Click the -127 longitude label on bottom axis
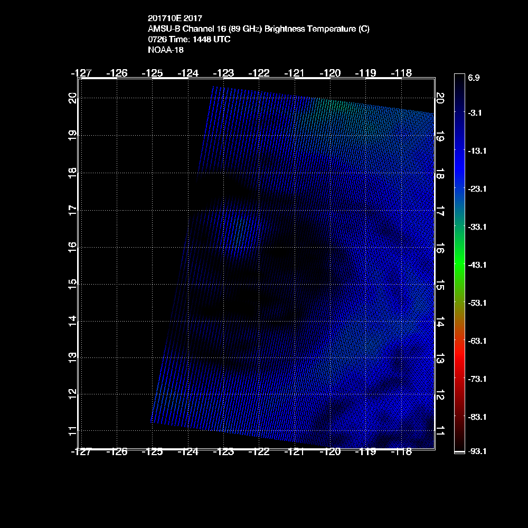The image size is (528, 528). point(81,452)
